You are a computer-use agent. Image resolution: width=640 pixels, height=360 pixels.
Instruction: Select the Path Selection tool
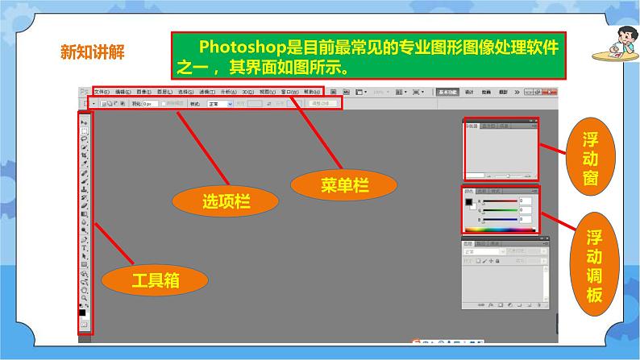pyautogui.click(x=84, y=256)
